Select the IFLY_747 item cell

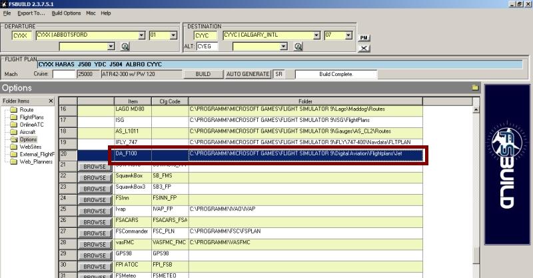click(x=133, y=143)
